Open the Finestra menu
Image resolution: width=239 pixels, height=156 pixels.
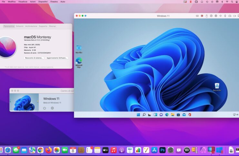(54, 2)
